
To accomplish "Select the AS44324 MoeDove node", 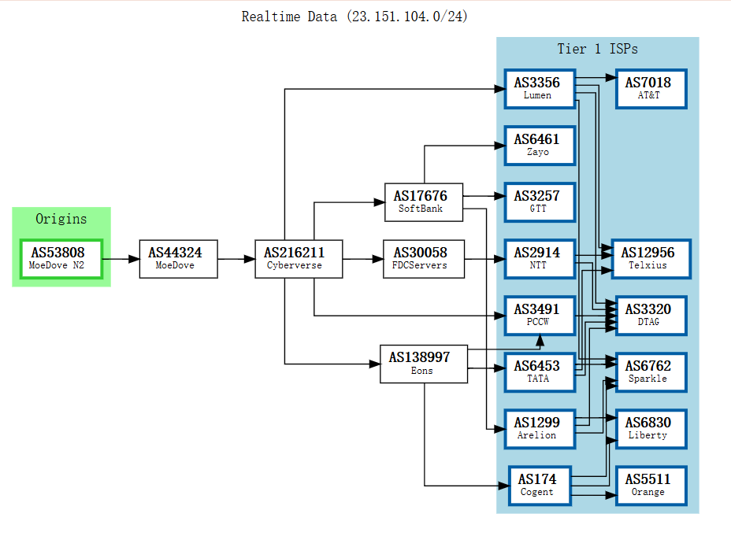I will [179, 259].
